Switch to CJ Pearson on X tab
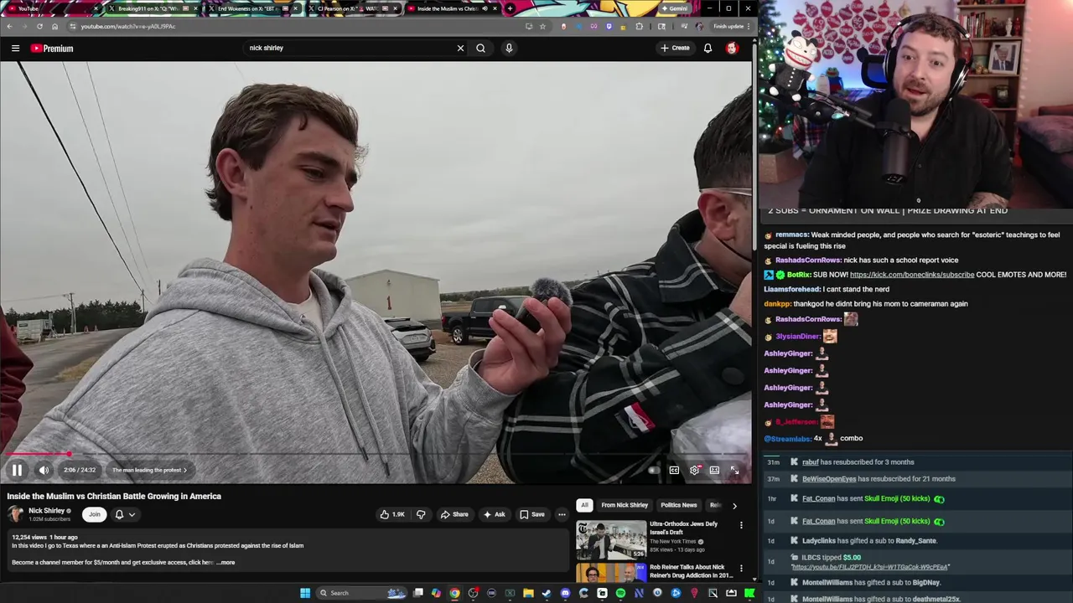1073x603 pixels. (352, 8)
